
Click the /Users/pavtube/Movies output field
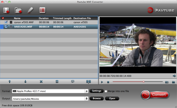click(x=49, y=99)
